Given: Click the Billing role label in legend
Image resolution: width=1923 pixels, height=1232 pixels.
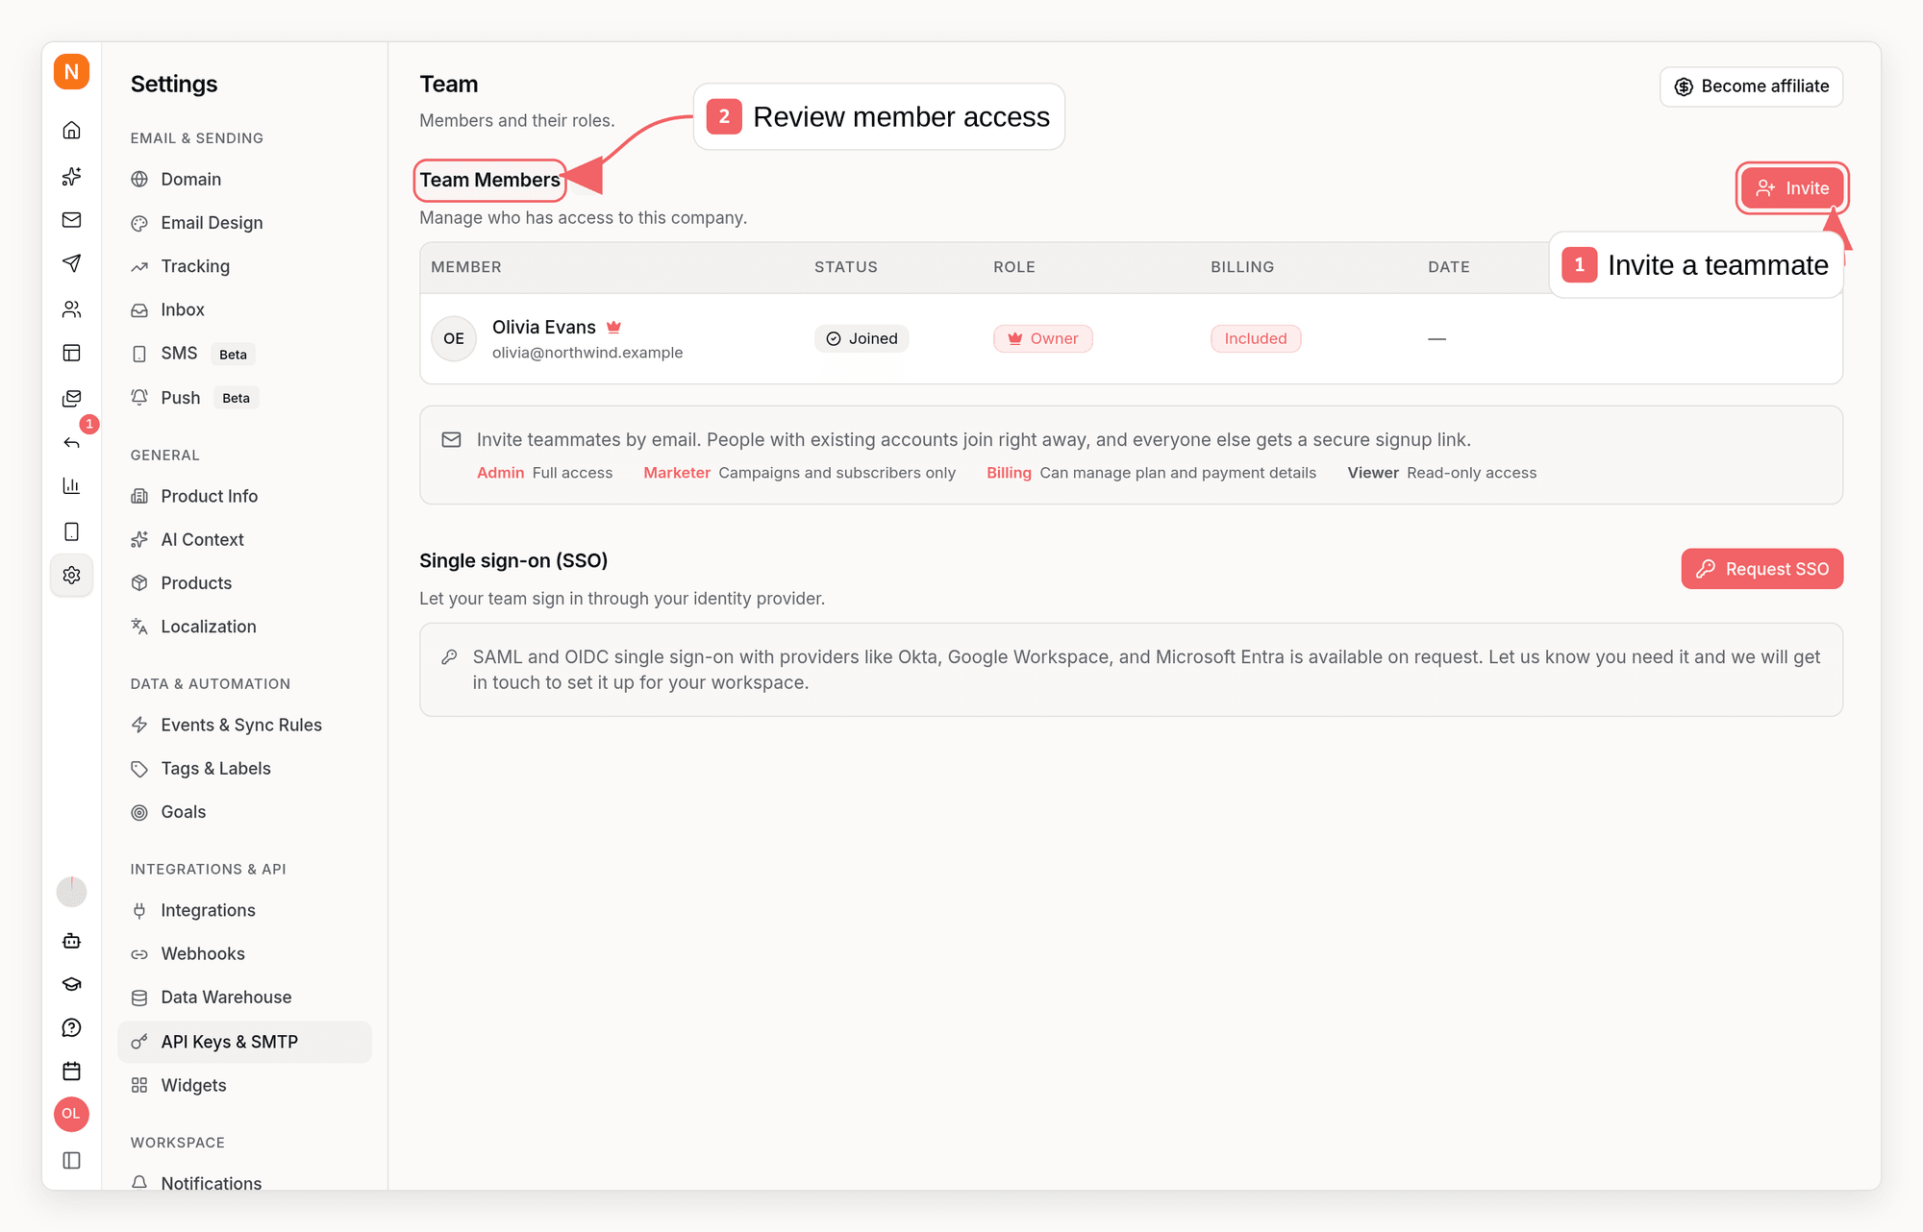Looking at the screenshot, I should [1009, 473].
